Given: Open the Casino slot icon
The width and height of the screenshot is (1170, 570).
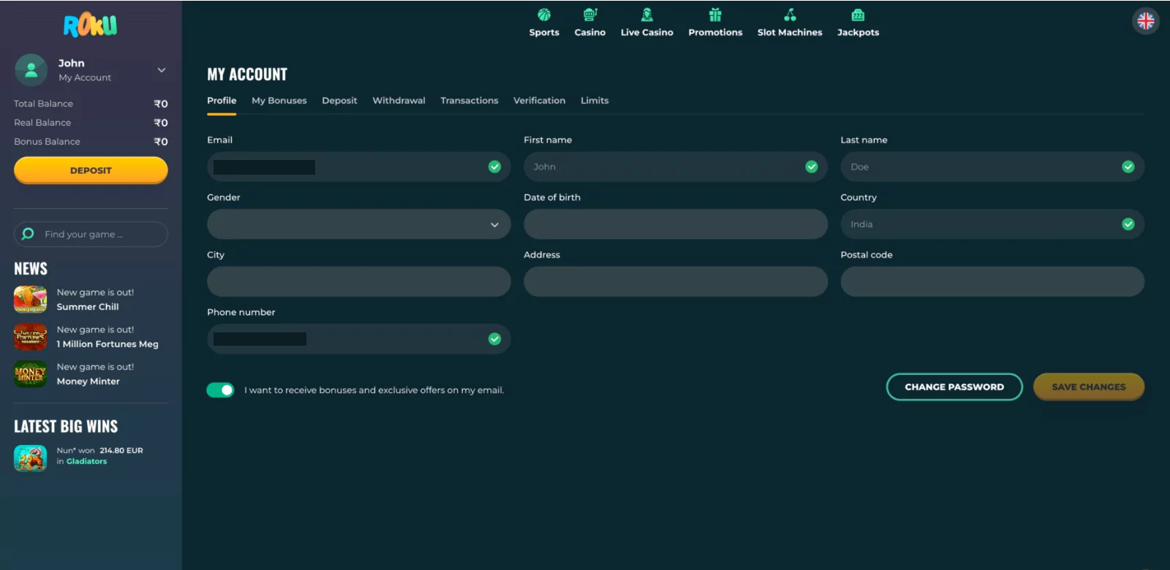Looking at the screenshot, I should 590,15.
